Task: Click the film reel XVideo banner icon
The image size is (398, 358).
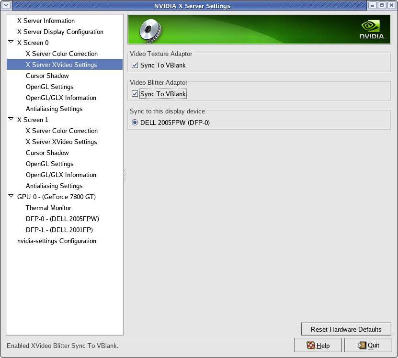Action: click(x=150, y=31)
